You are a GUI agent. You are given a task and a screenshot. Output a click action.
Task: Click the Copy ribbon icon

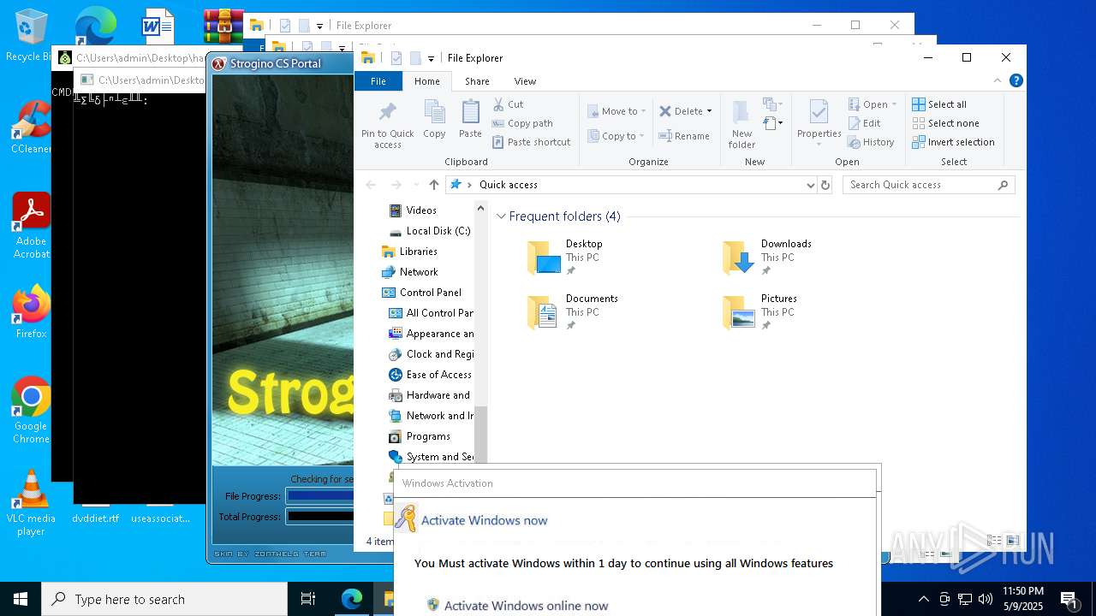point(434,119)
